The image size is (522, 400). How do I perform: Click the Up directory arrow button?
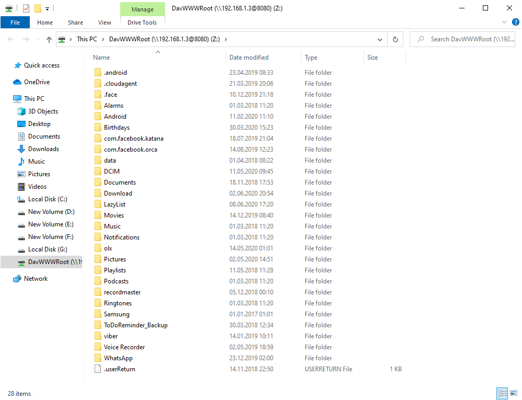click(x=49, y=39)
